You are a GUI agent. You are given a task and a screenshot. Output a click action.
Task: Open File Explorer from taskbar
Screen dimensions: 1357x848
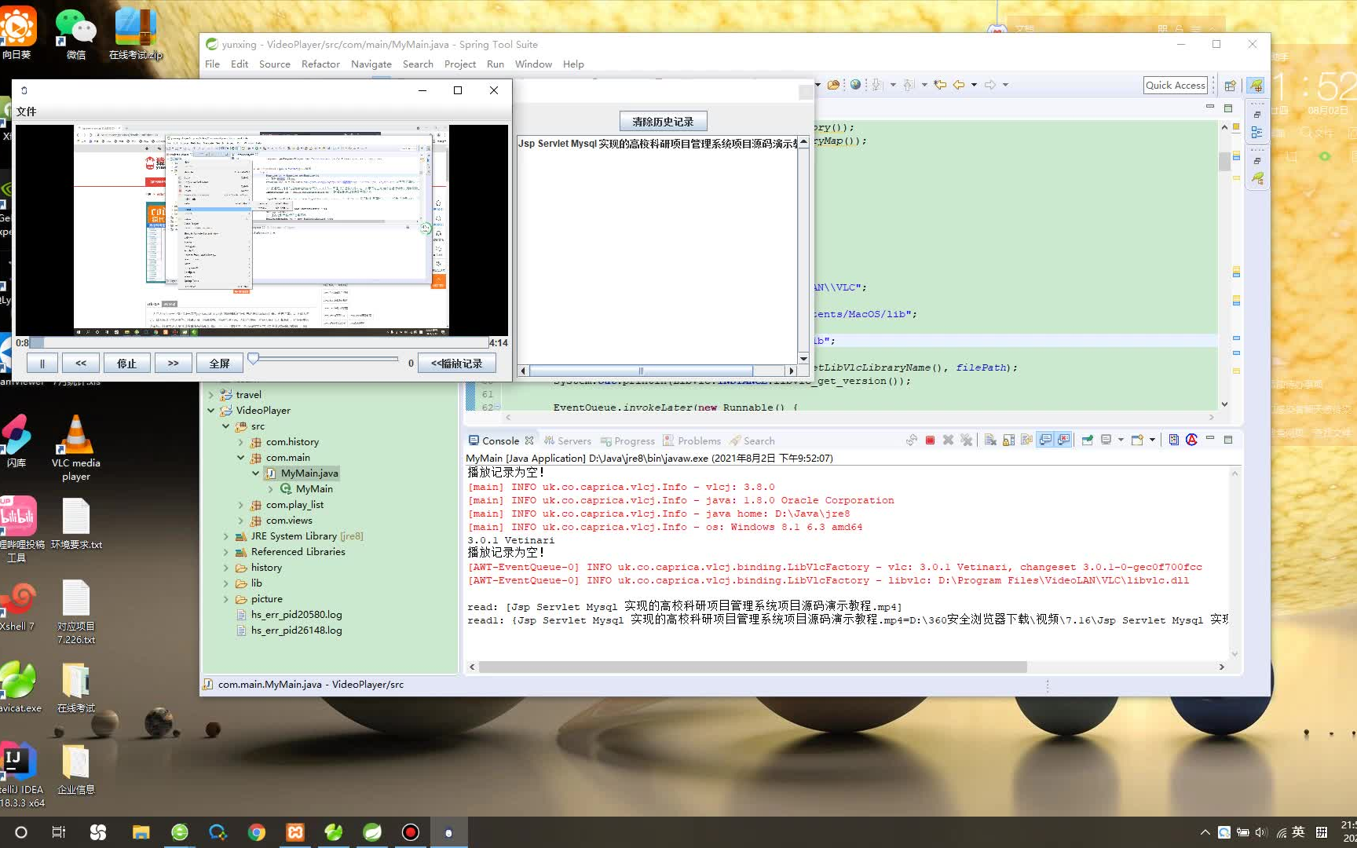click(141, 832)
